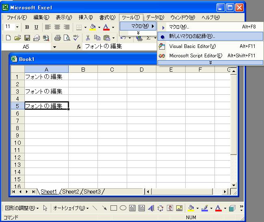264x222 pixels.
Task: Open the ウィンドウ(W) menu
Action: coord(183,17)
